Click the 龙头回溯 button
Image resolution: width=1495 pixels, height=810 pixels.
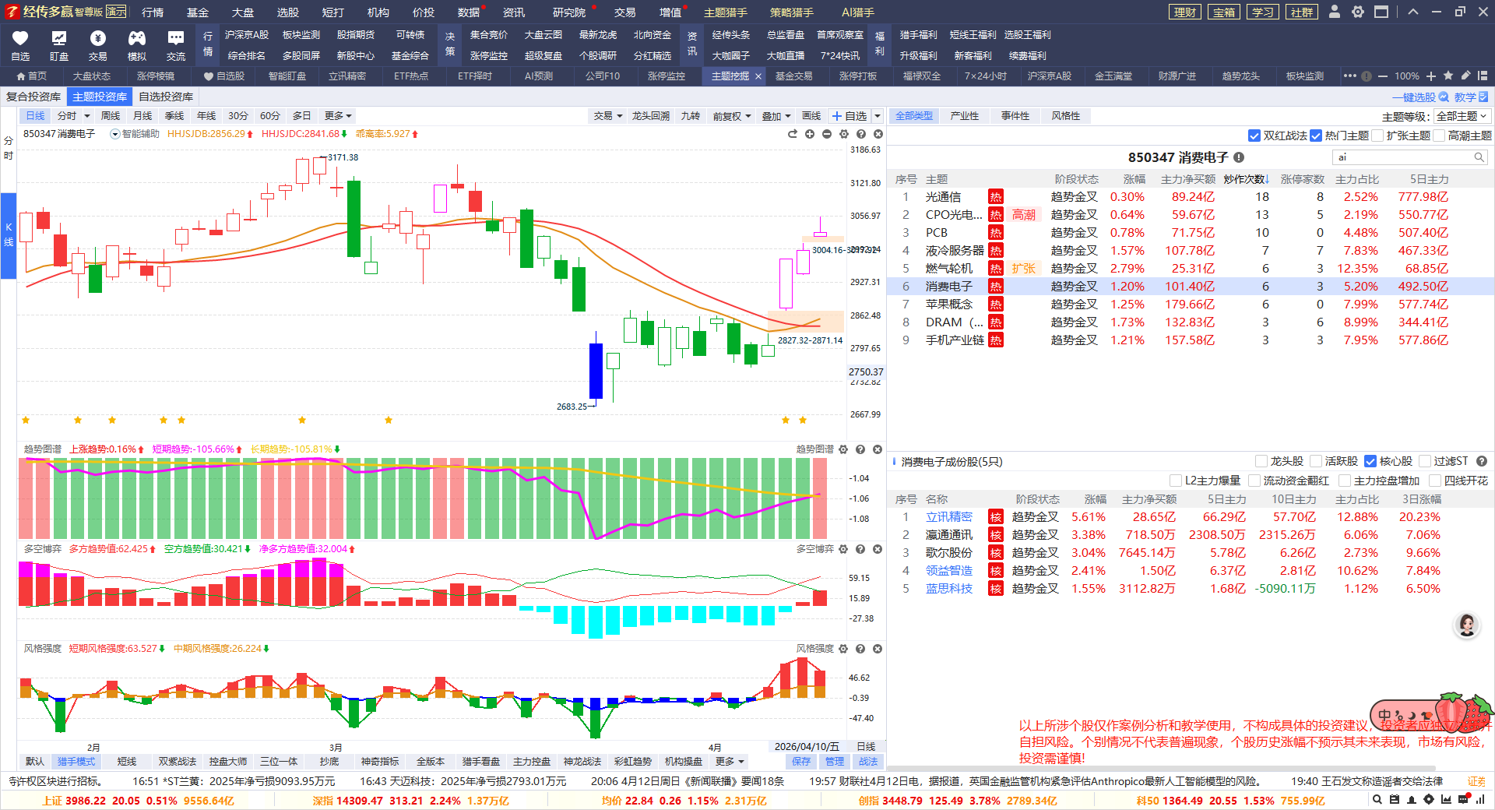tap(650, 116)
